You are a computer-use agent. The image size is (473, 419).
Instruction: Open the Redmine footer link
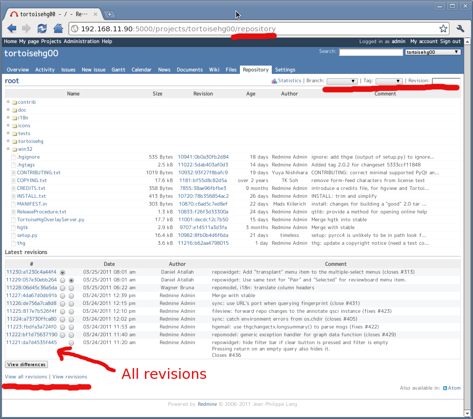coord(207,404)
